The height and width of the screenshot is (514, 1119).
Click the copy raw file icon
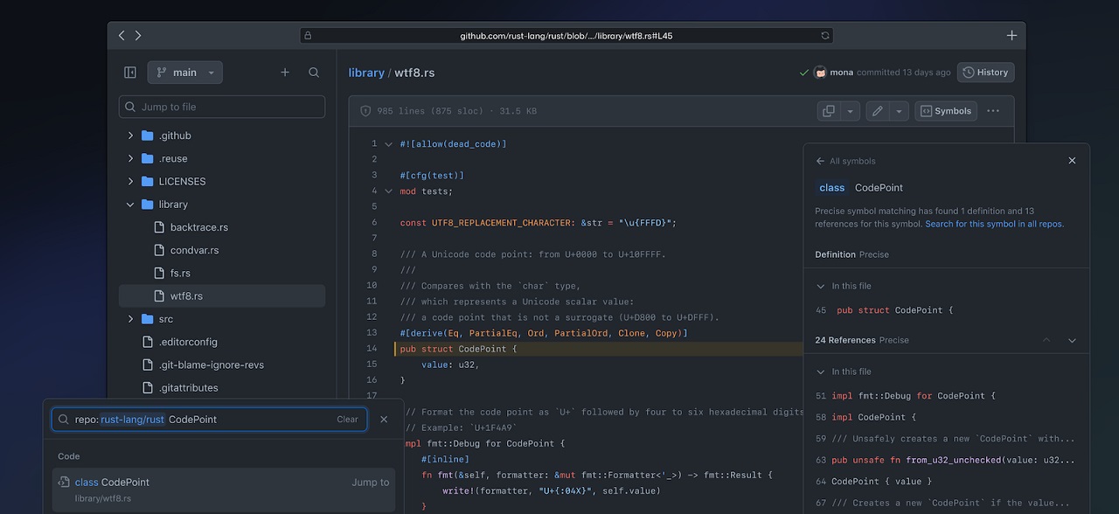pos(828,111)
